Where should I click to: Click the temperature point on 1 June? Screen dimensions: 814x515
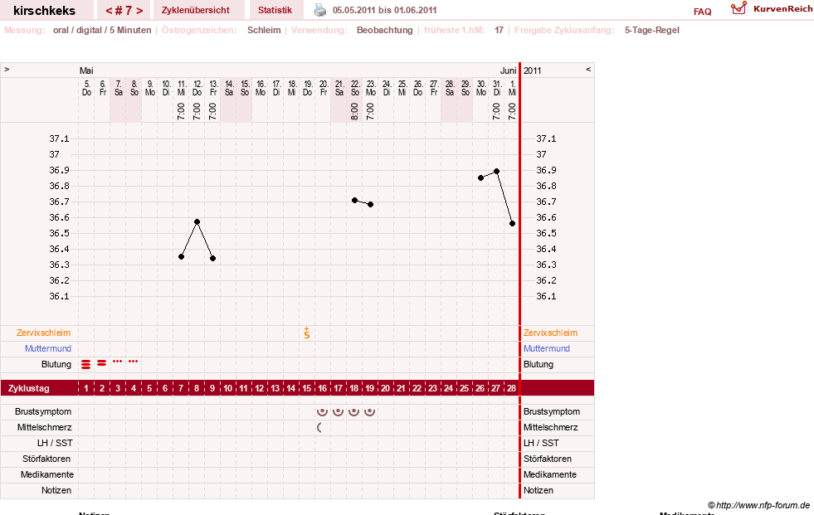(513, 224)
